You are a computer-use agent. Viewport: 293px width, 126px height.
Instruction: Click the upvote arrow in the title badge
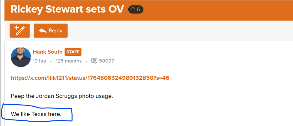coord(132,9)
